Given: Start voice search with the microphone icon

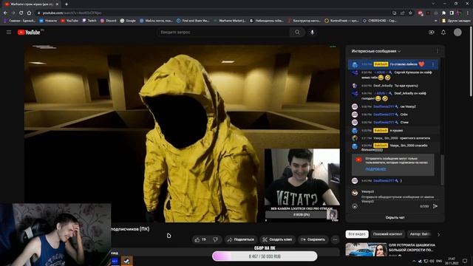Looking at the screenshot, I should point(312,33).
